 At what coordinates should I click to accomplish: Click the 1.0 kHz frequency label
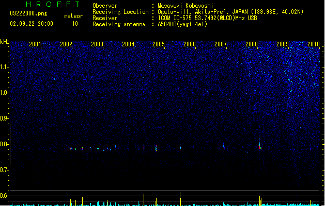[x=5, y=93]
